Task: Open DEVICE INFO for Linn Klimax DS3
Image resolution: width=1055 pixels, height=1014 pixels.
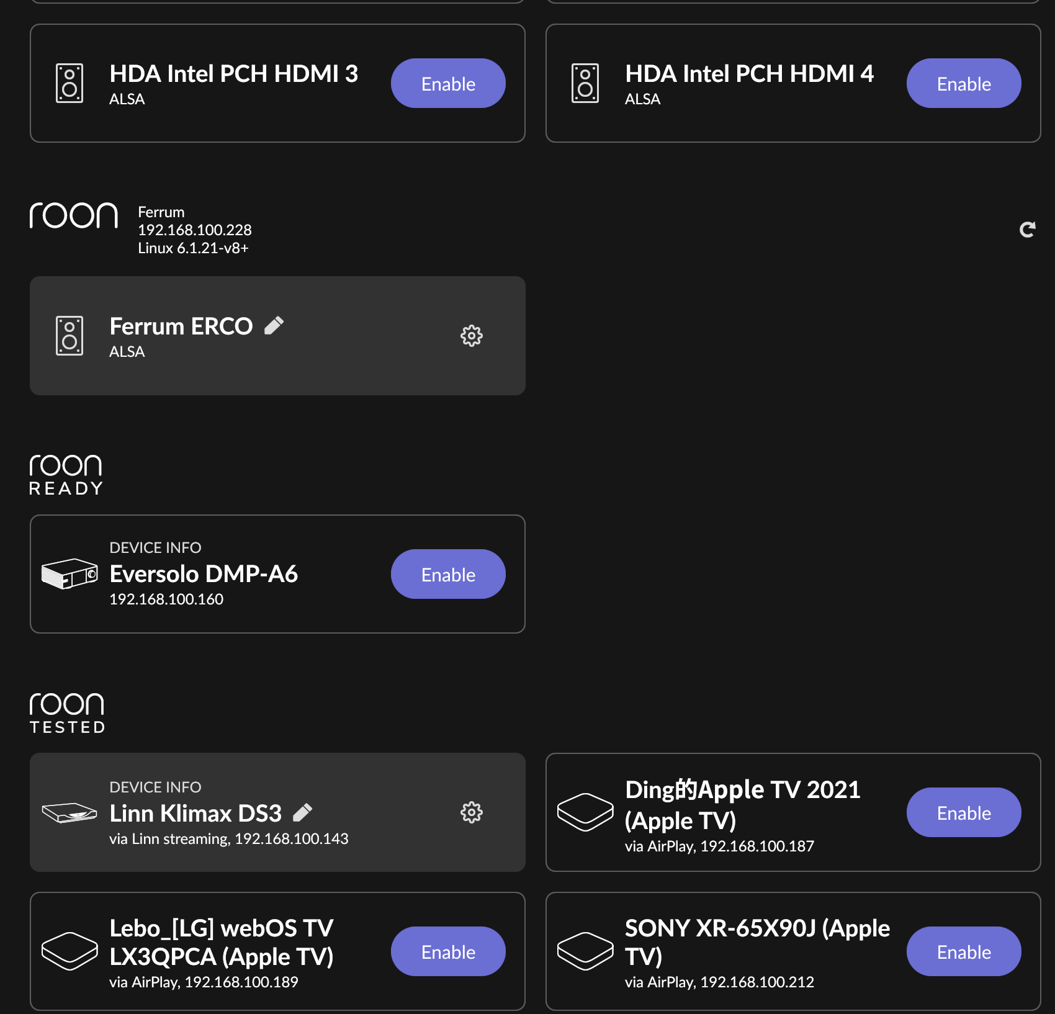Action: tap(155, 787)
